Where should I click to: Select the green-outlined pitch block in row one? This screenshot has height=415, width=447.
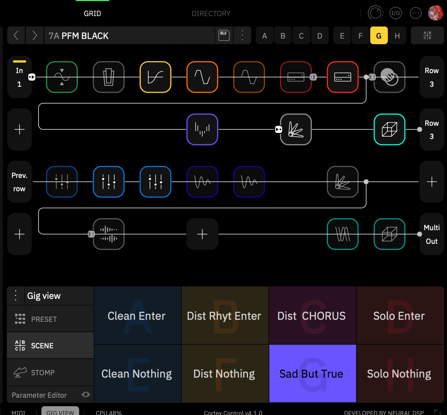click(x=62, y=77)
